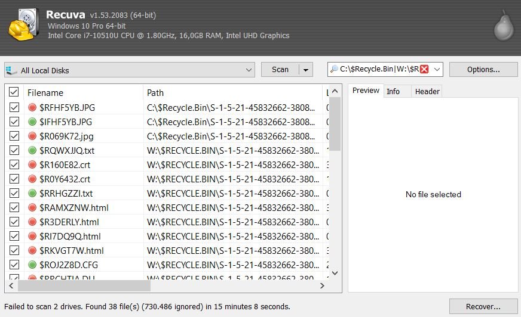Uncheck the $RFHF5YB.JPG checkbox
This screenshot has height=317, width=521.
pos(14,107)
